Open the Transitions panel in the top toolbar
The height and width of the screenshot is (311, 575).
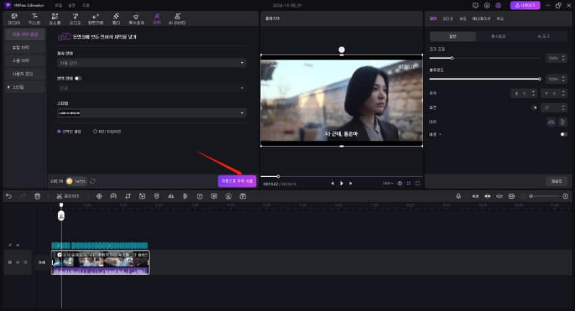97,18
